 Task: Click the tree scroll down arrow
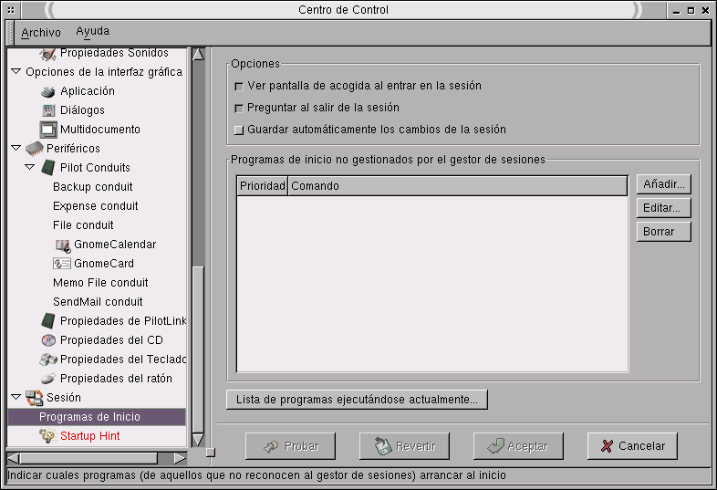[198, 440]
